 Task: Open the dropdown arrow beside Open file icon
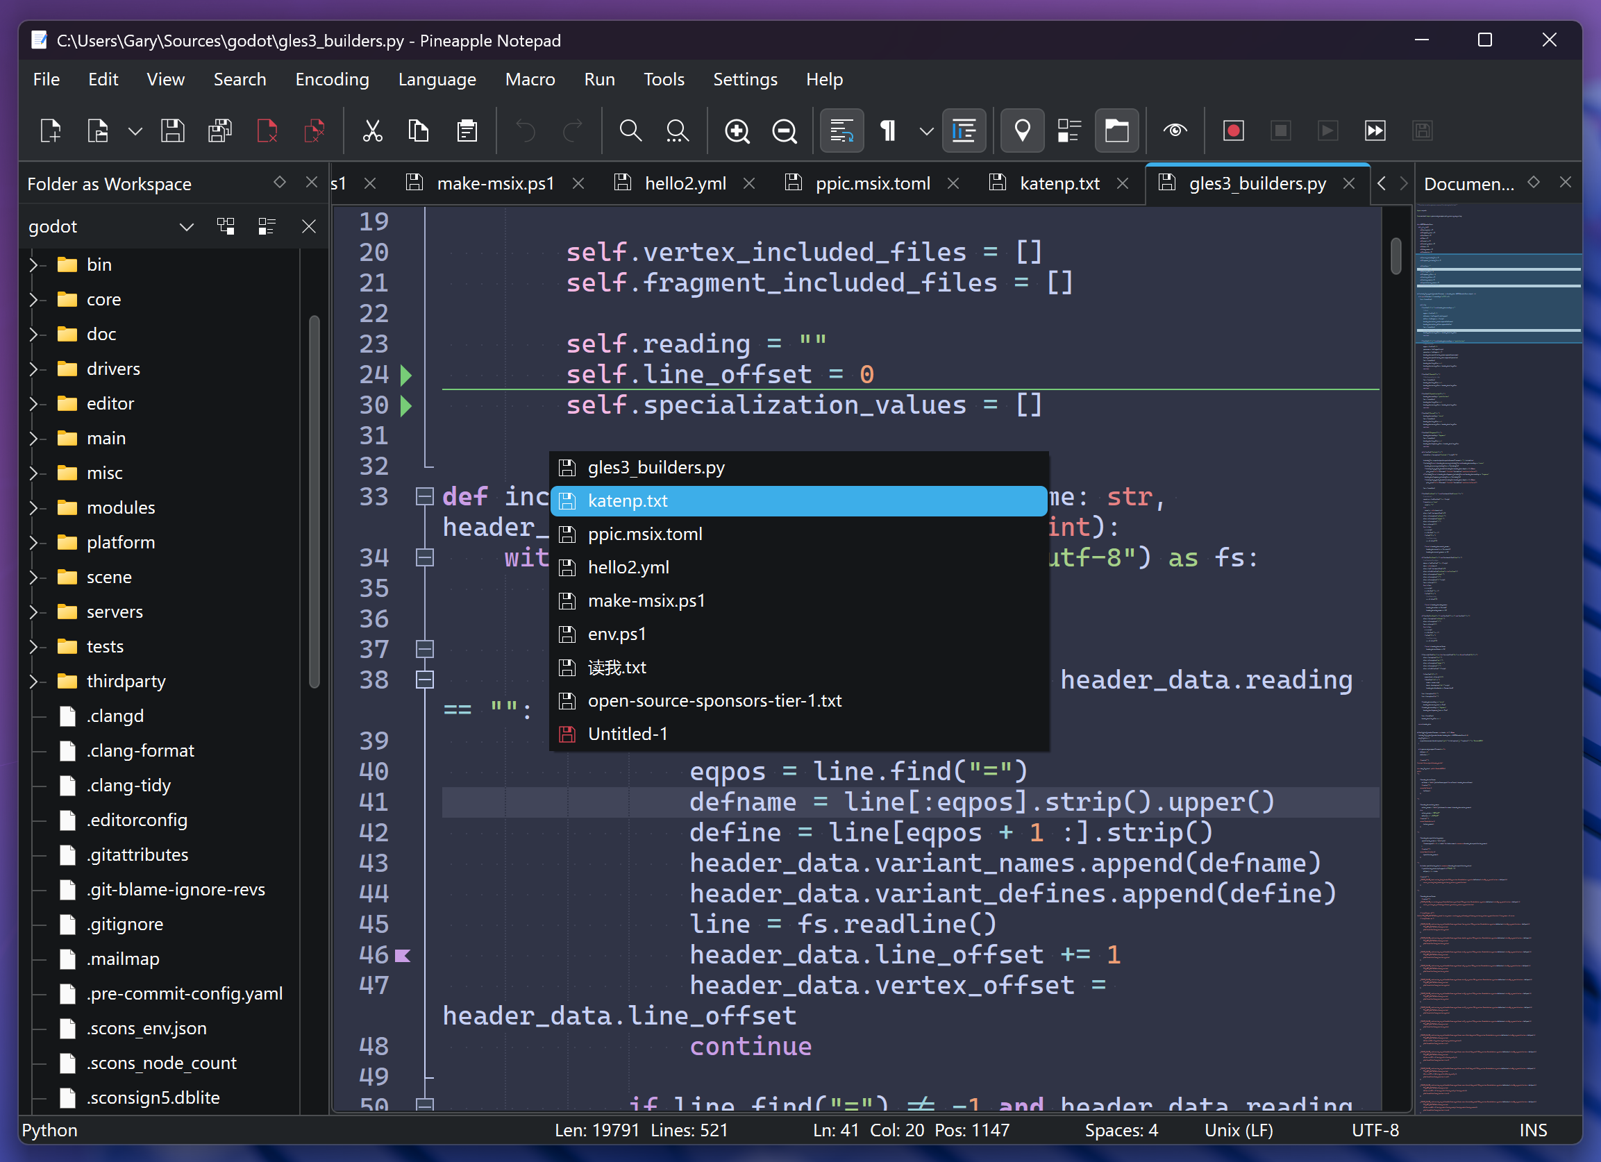[x=135, y=130]
